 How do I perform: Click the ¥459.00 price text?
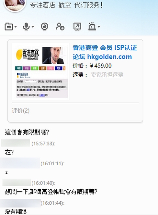pyautogui.click(x=101, y=66)
